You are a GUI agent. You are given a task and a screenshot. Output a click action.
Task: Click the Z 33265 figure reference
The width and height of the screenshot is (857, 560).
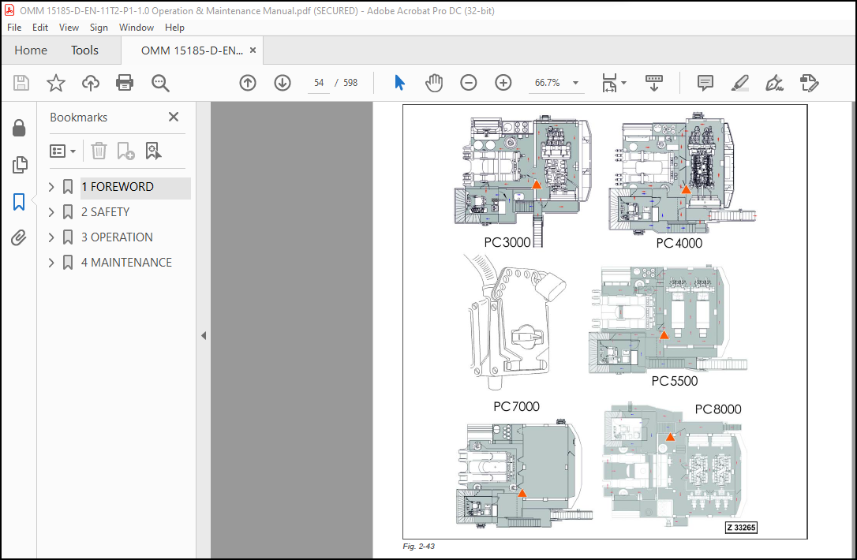coord(741,527)
